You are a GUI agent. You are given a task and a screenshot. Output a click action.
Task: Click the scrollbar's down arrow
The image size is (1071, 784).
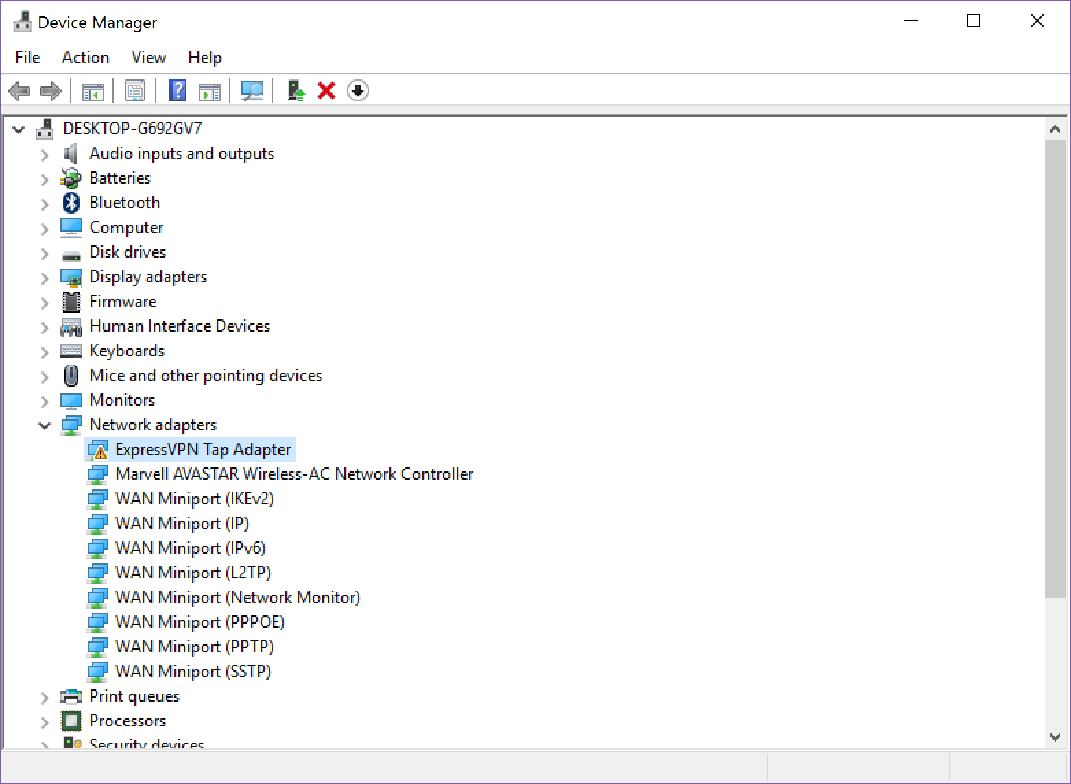point(1055,737)
